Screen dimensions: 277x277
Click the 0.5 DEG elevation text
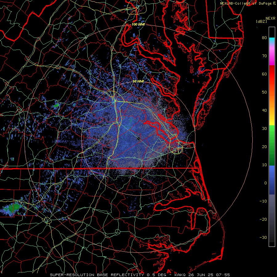[156, 275]
